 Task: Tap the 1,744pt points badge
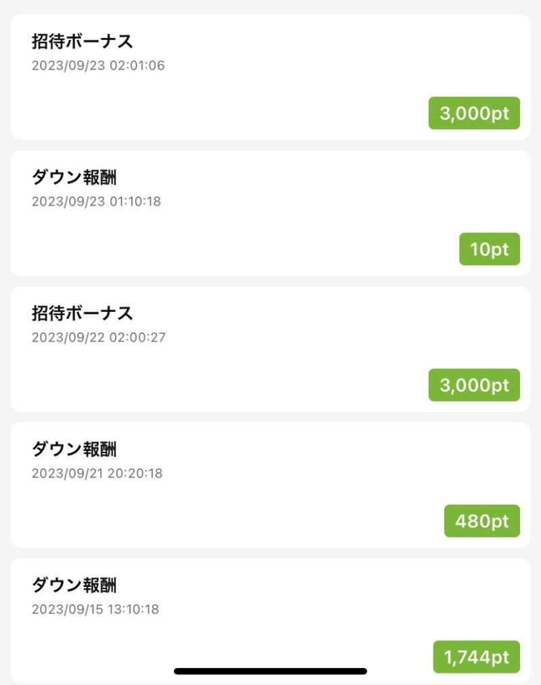point(476,657)
